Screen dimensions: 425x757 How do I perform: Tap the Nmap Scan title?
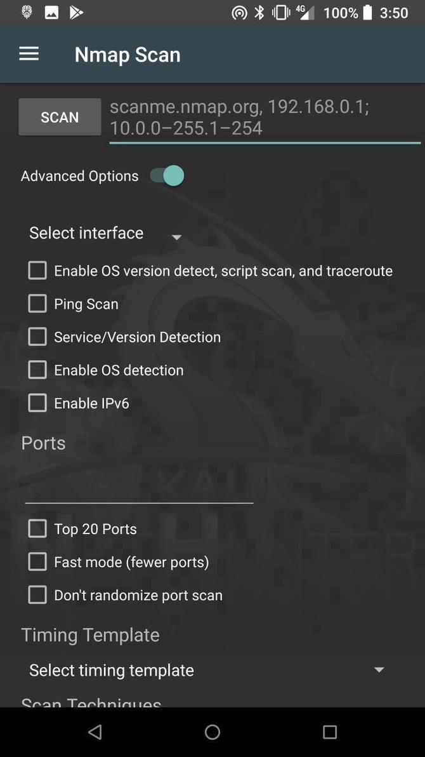click(x=127, y=54)
